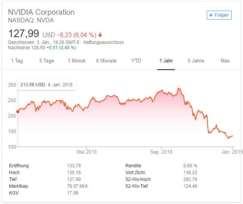Switch chart to YTD
The width and height of the screenshot is (243, 204).
click(x=136, y=61)
